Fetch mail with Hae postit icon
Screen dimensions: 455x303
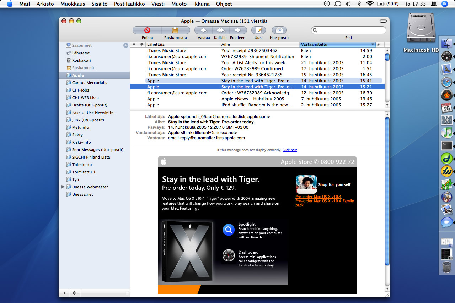[x=279, y=30]
